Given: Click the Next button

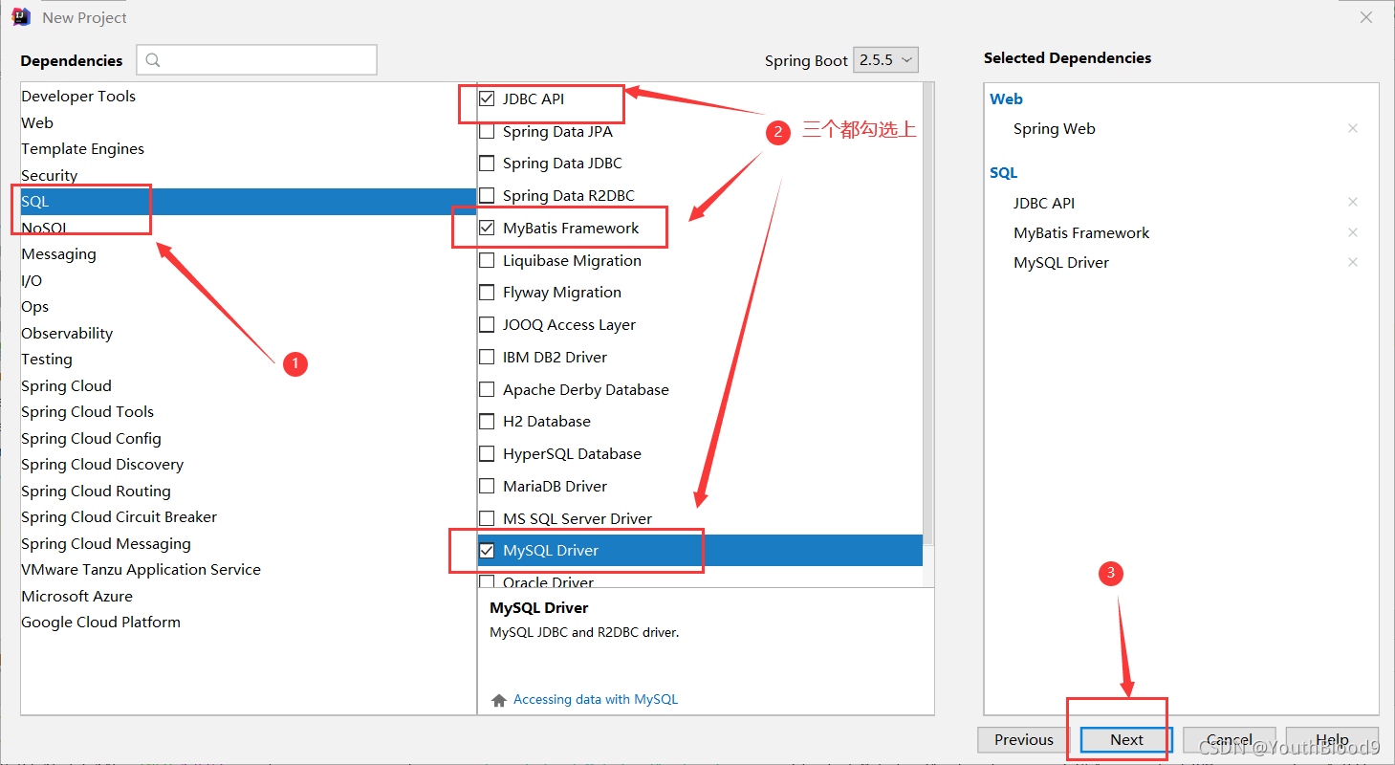Looking at the screenshot, I should click(1126, 739).
